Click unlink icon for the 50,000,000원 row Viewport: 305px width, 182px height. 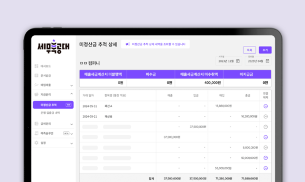click(266, 158)
